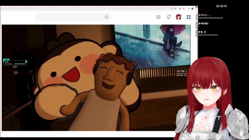Select the bottom chat message username
The width and height of the screenshot is (249, 140).
(203, 32)
